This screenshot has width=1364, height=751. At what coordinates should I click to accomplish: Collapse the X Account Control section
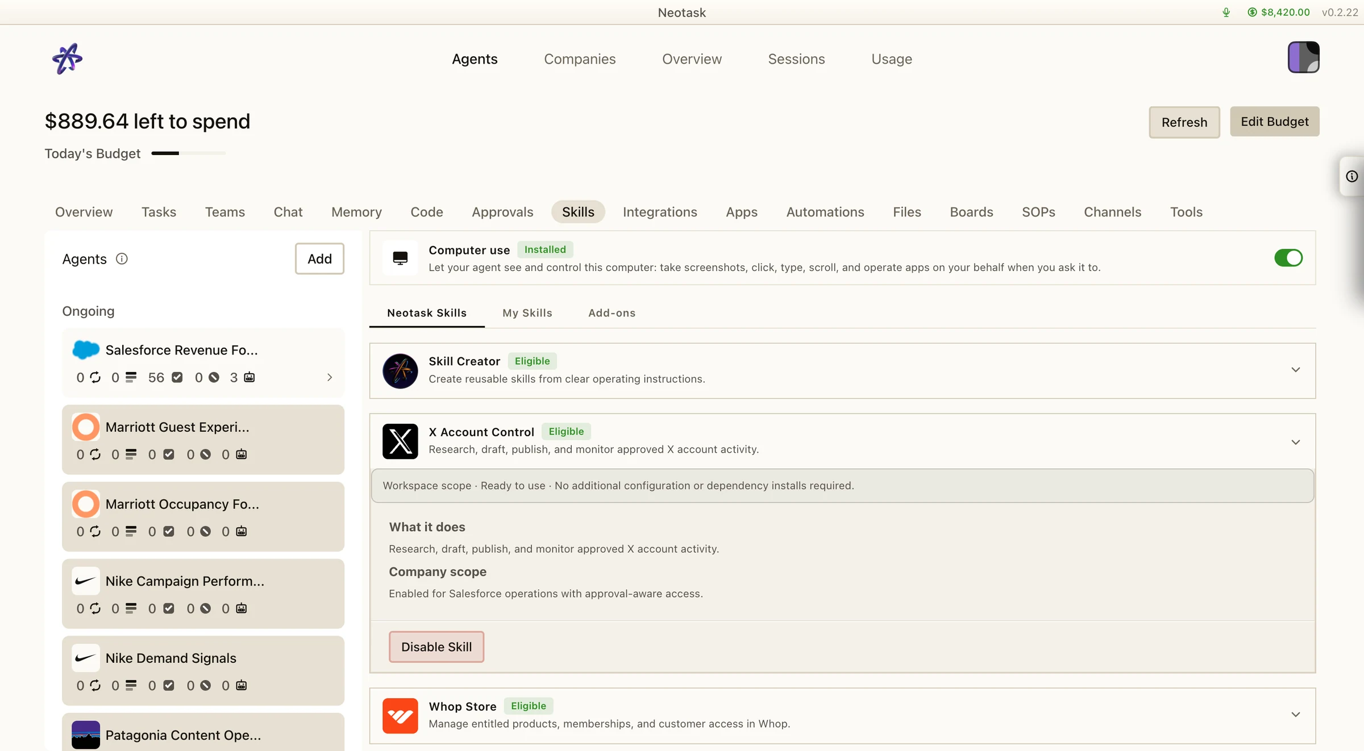1296,442
